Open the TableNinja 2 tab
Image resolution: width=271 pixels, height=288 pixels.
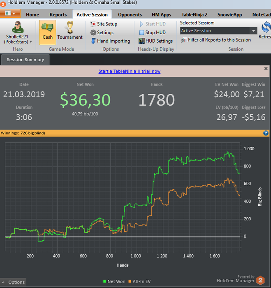tap(195, 14)
